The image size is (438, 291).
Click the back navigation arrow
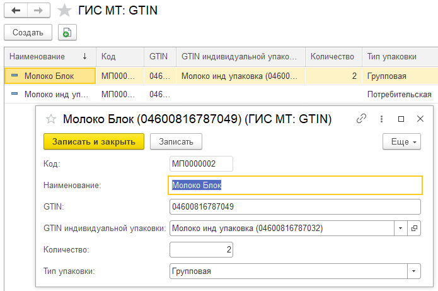click(16, 10)
